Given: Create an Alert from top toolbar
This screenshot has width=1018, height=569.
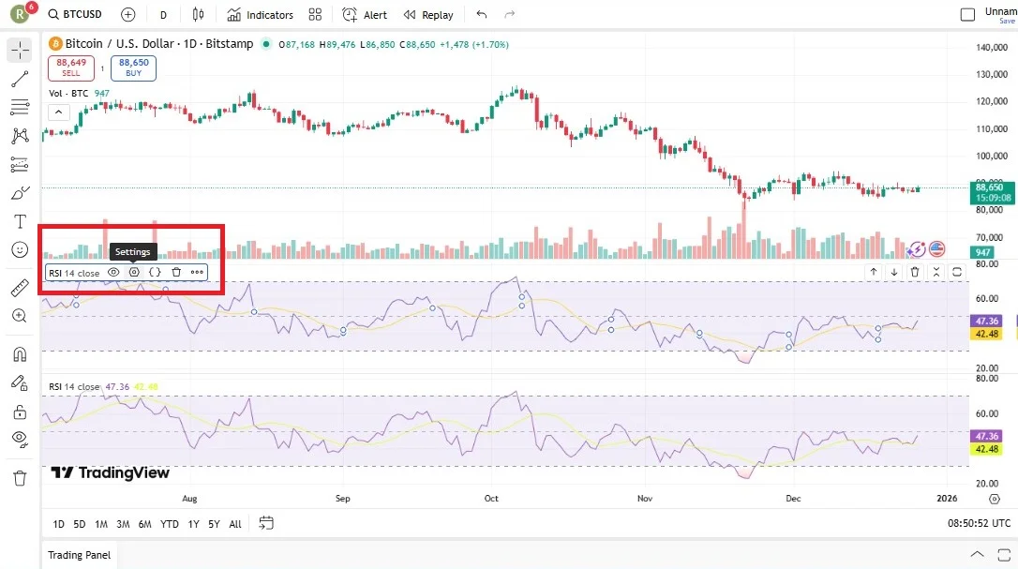Looking at the screenshot, I should [x=365, y=15].
